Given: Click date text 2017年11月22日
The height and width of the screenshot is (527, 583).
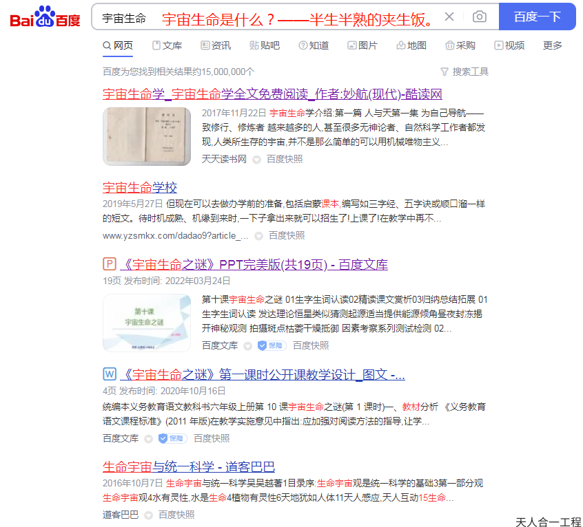Looking at the screenshot, I should [234, 113].
